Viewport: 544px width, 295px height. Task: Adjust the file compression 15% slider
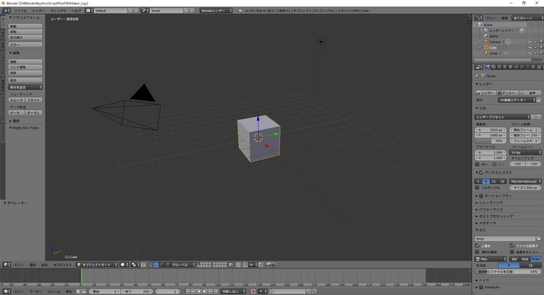[x=508, y=272]
